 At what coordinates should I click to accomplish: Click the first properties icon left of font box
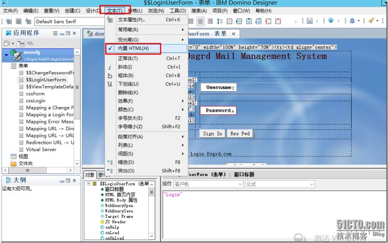(x=9, y=21)
